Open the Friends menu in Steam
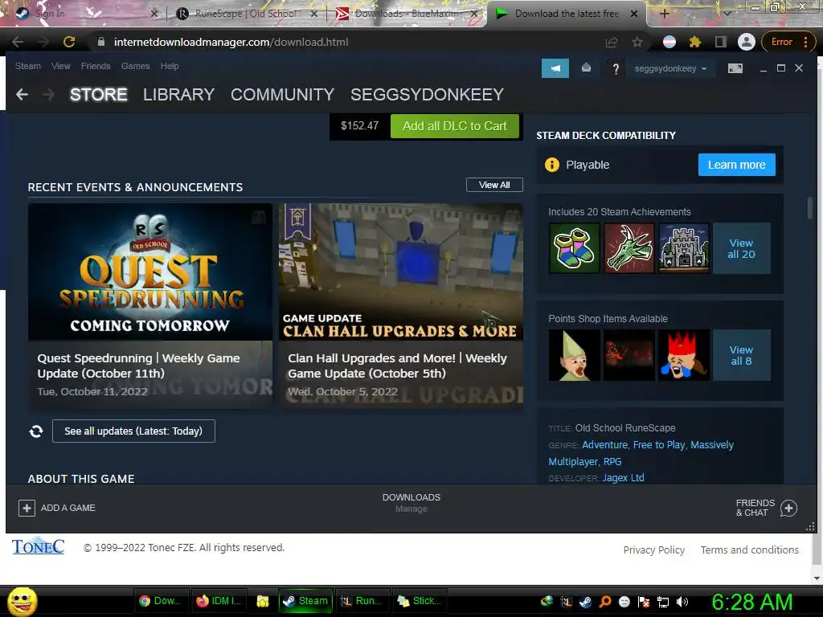This screenshot has width=823, height=617. 96,66
